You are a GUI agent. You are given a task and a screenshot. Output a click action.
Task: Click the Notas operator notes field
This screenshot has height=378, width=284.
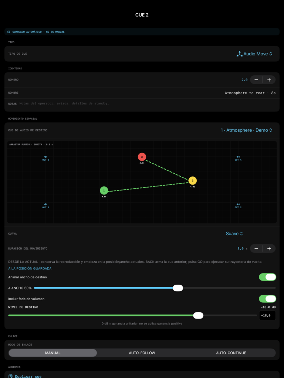142,104
